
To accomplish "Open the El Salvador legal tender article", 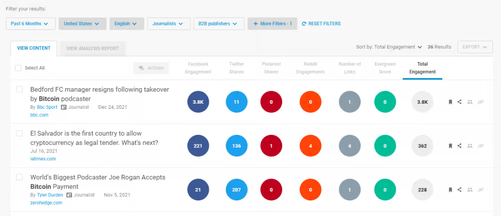I will [x=94, y=138].
